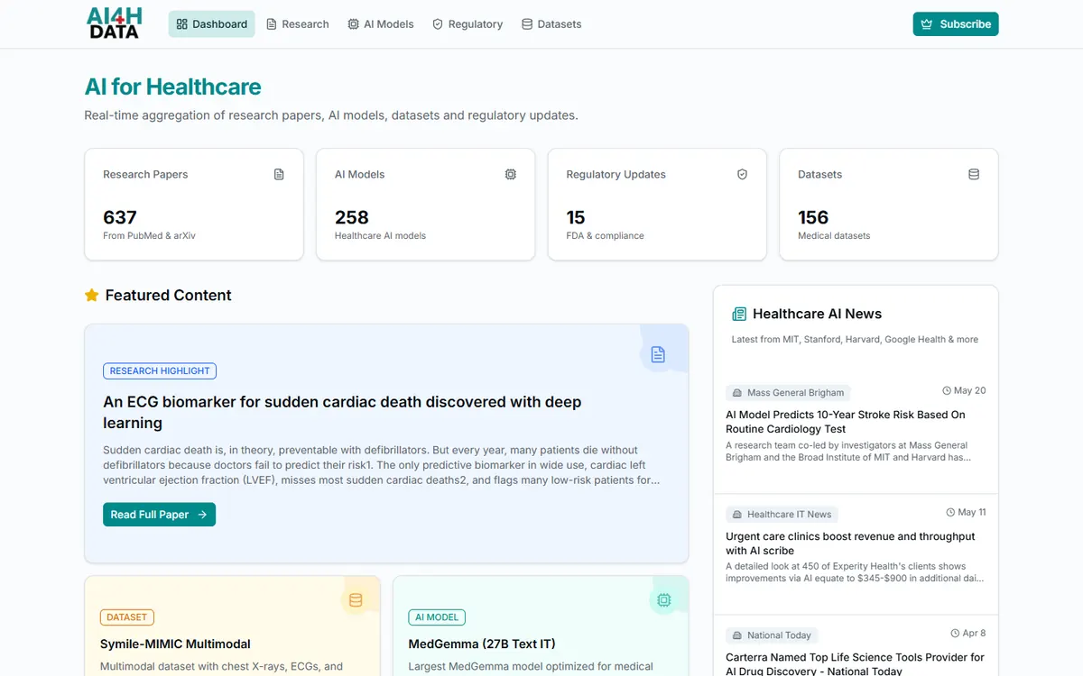Click the May 11 date stamp
This screenshot has width=1083, height=676.
point(966,512)
